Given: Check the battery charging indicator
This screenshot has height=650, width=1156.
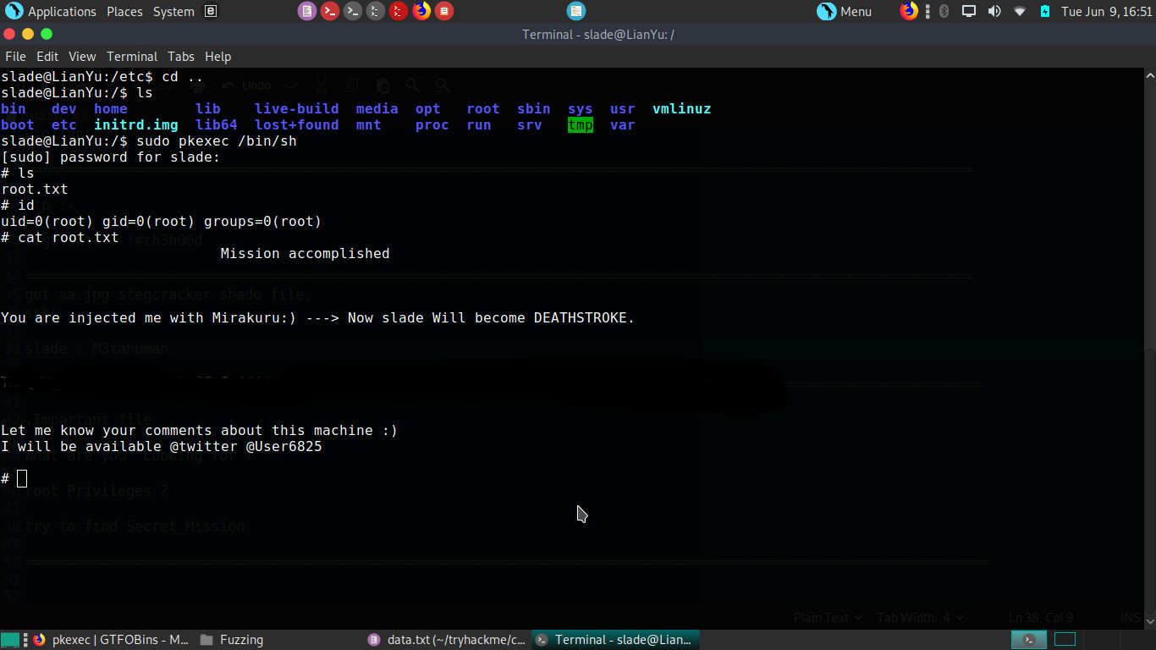Looking at the screenshot, I should pyautogui.click(x=1044, y=11).
